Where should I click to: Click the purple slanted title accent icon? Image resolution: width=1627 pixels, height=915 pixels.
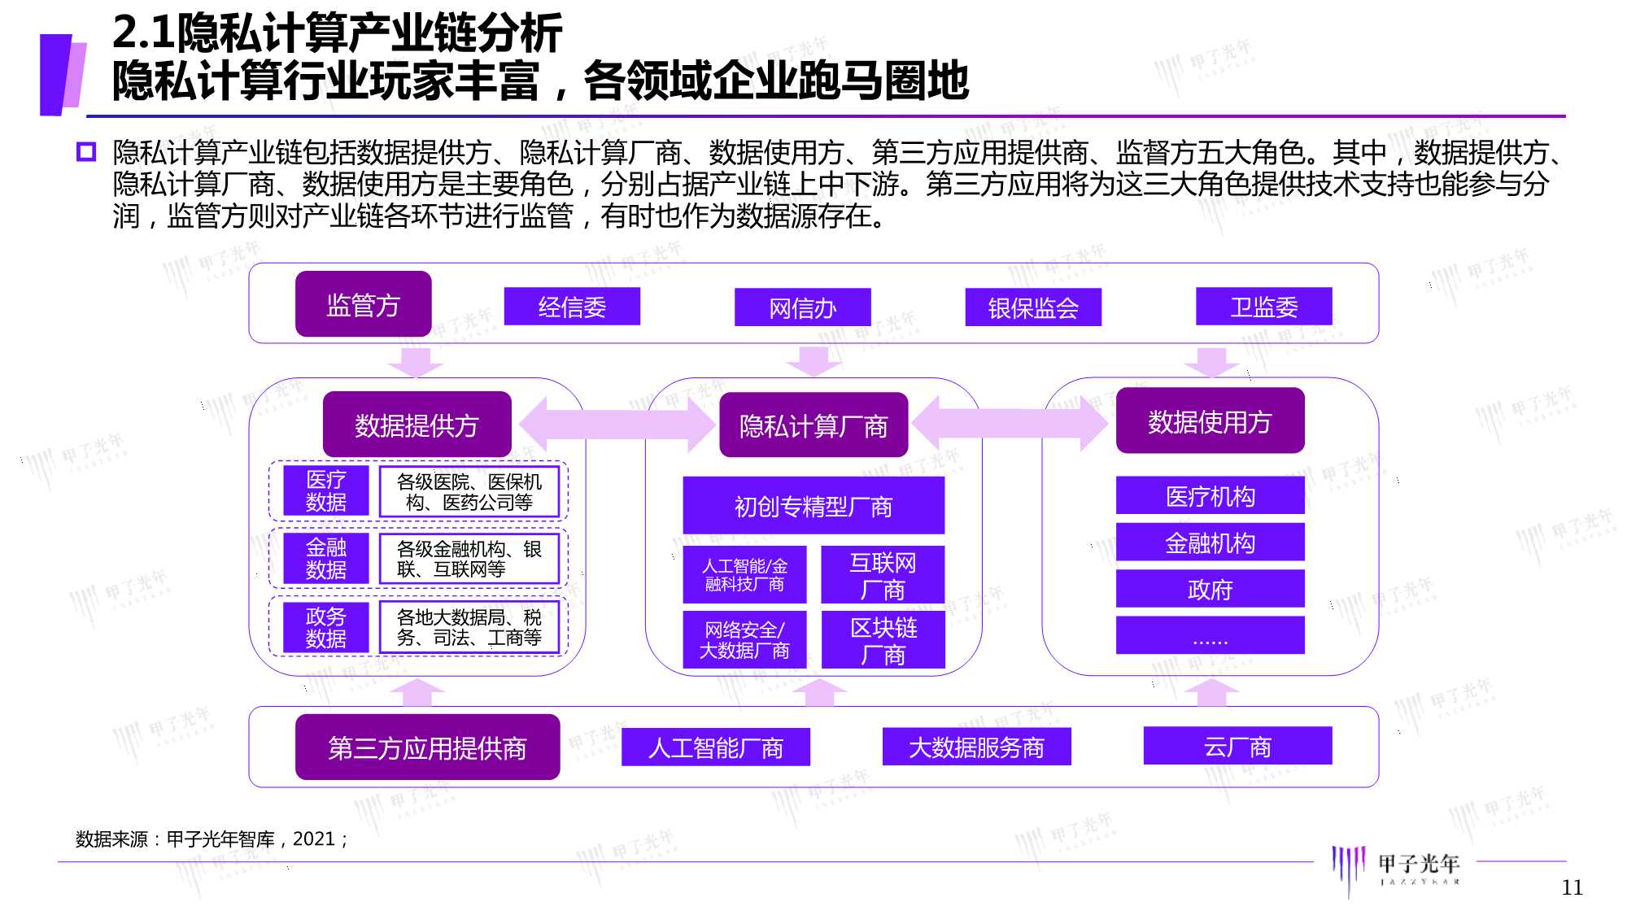[63, 74]
